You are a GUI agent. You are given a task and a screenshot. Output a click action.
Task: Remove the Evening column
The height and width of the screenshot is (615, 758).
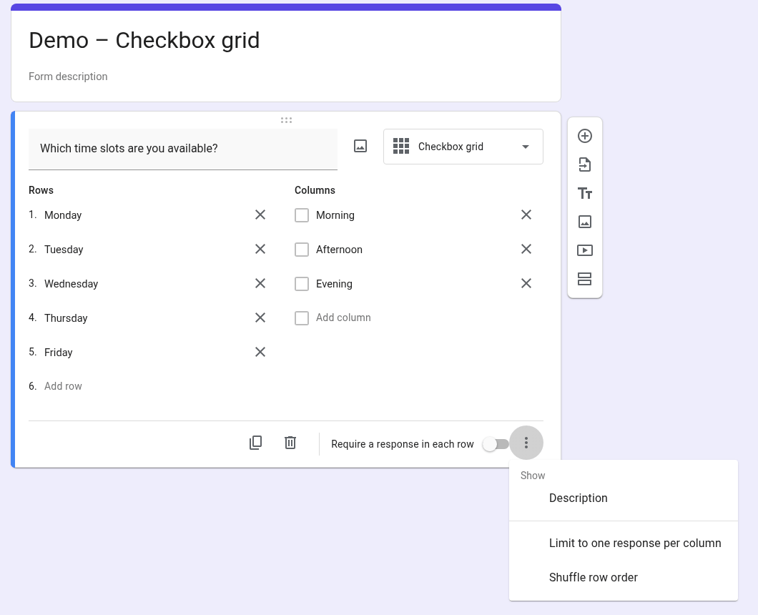click(x=526, y=283)
